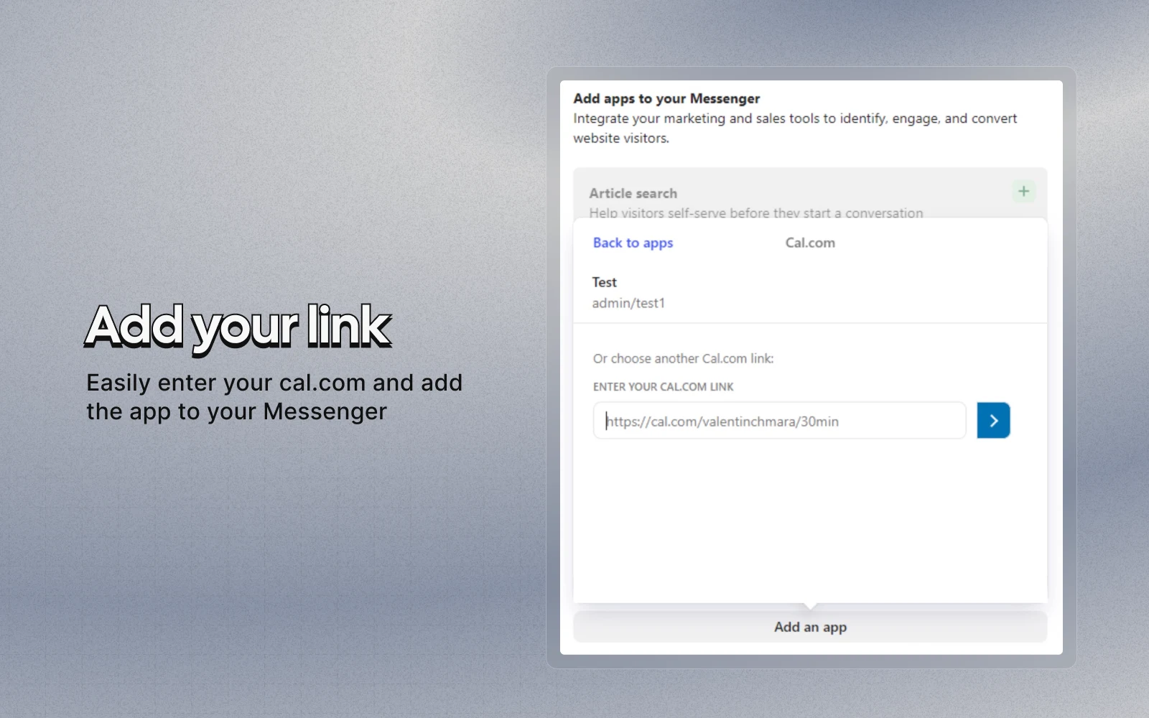Click the Add apps to your Messenger heading

click(x=665, y=98)
